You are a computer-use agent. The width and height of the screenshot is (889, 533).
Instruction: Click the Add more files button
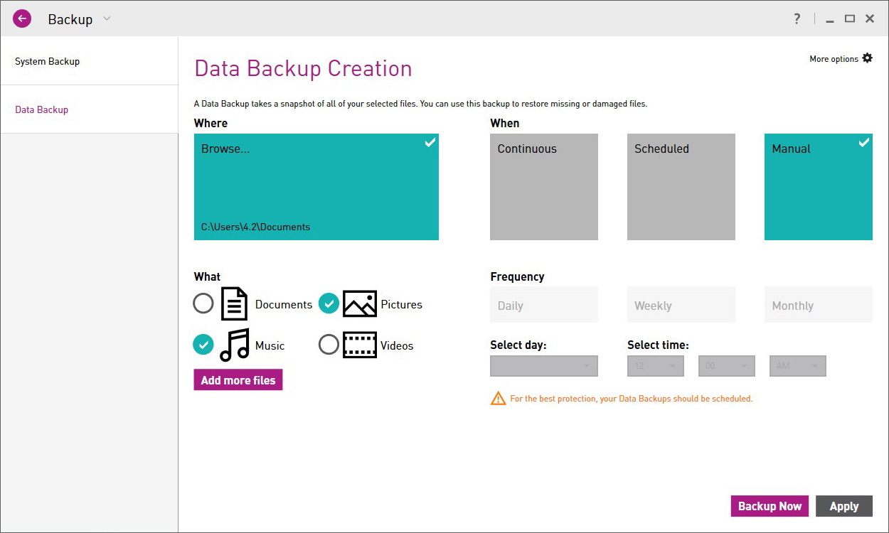[x=238, y=380]
